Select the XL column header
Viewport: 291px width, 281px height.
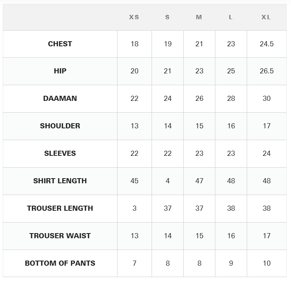(x=266, y=17)
